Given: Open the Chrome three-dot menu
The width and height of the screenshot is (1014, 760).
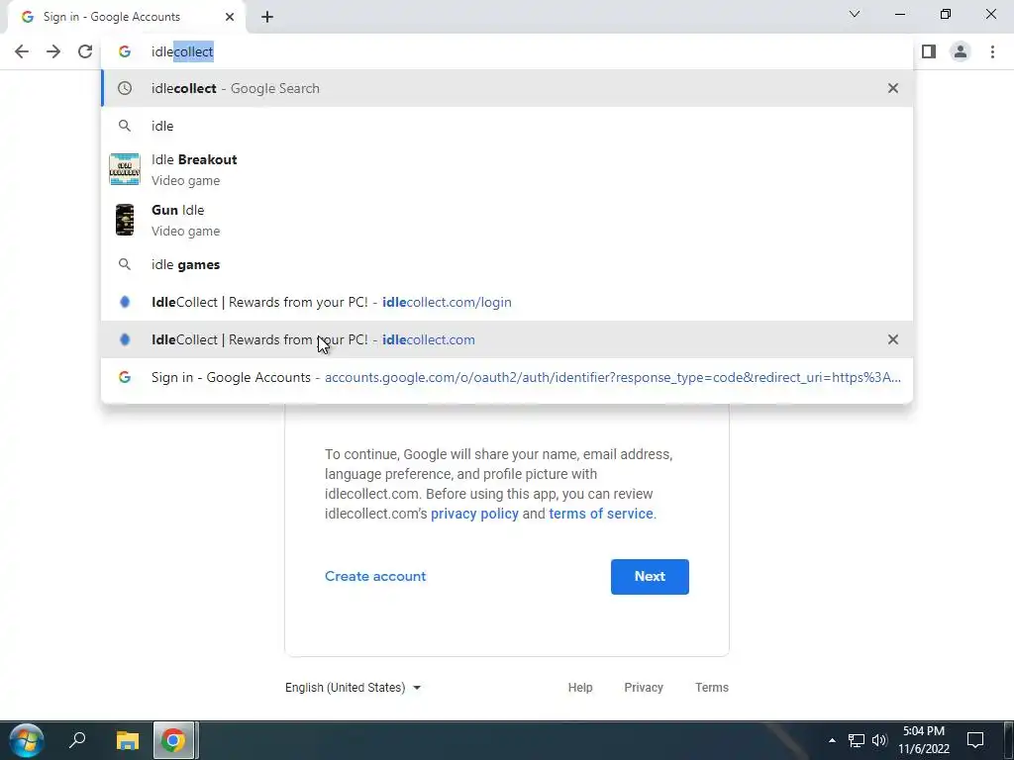Looking at the screenshot, I should click(x=992, y=51).
